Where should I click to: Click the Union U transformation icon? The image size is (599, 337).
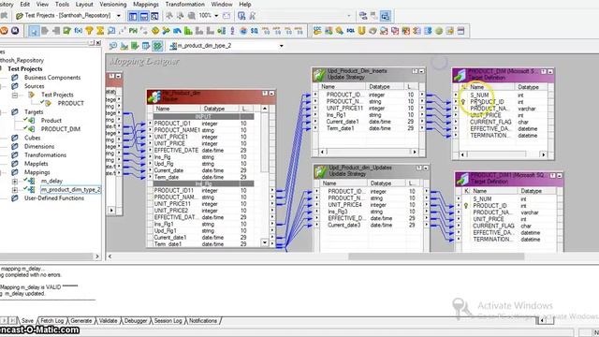click(x=361, y=31)
